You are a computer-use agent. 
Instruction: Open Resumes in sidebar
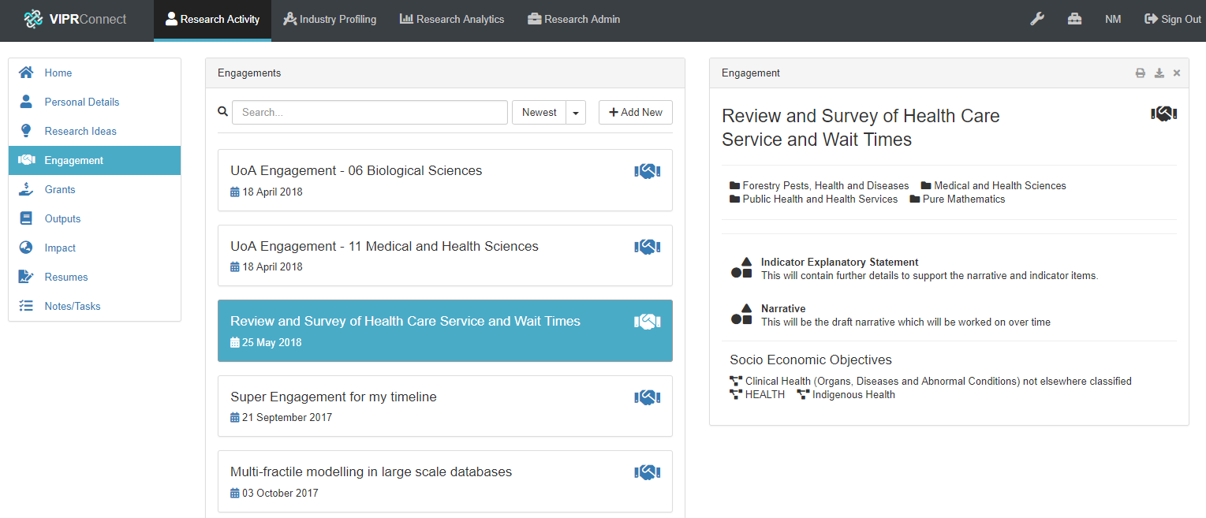tap(95, 277)
